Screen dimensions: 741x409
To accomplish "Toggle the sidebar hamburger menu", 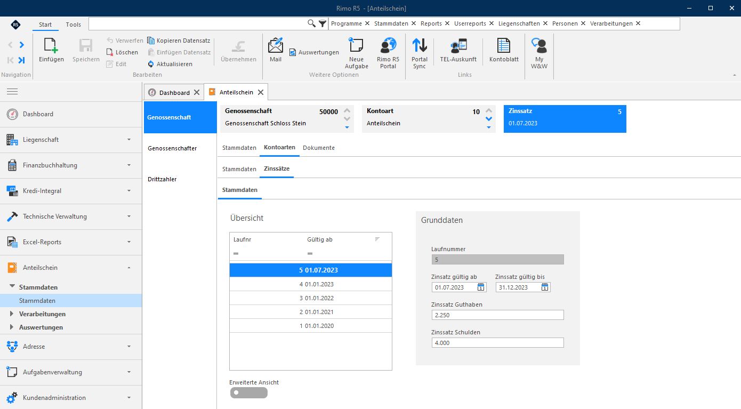I will click(x=12, y=92).
